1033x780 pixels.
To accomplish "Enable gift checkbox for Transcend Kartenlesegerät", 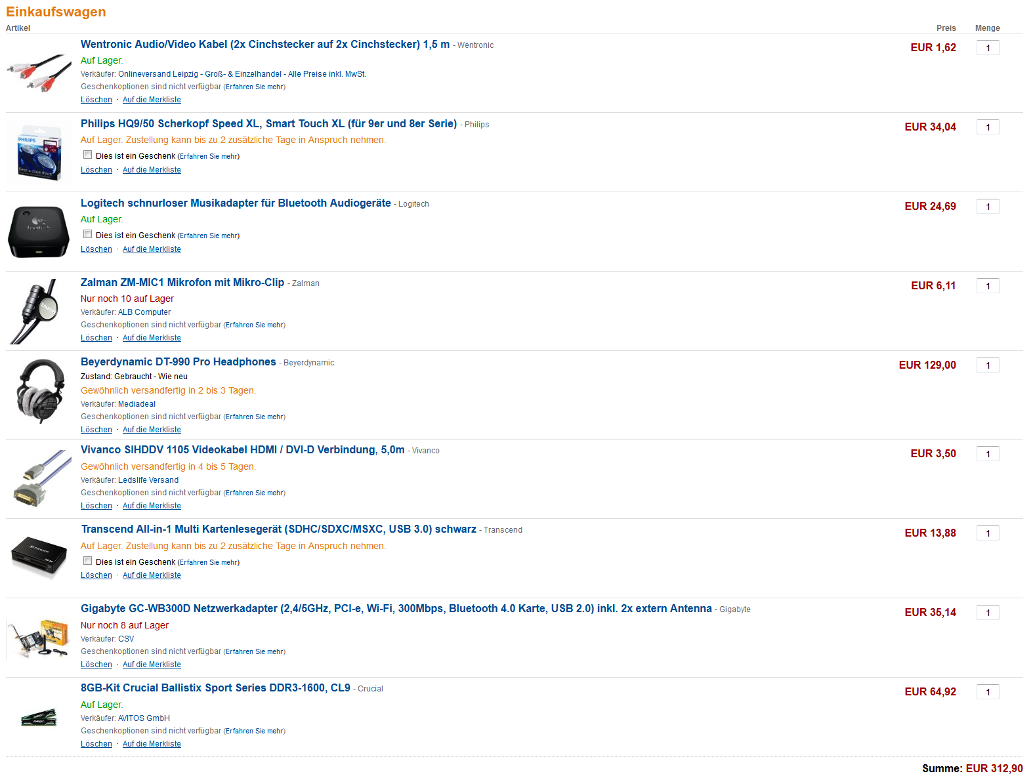I will (x=87, y=561).
